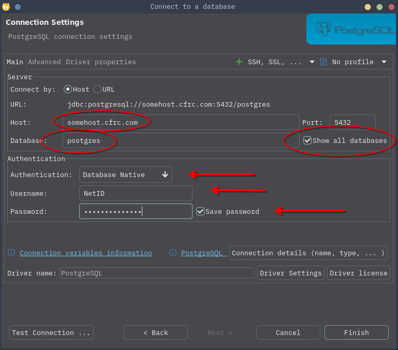Select the URL radio button
The width and height of the screenshot is (398, 350).
[97, 90]
